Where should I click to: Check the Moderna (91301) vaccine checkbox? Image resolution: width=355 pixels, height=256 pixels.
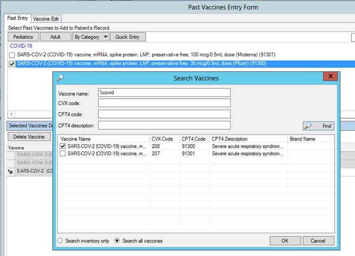coord(12,55)
